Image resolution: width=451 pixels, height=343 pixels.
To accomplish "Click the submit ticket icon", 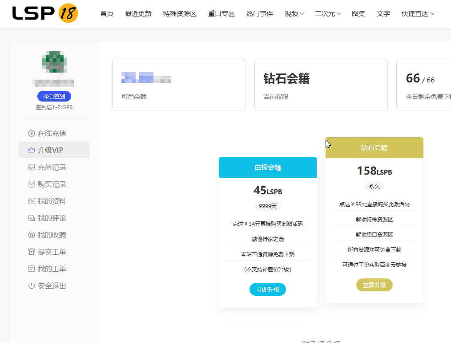I will [31, 252].
